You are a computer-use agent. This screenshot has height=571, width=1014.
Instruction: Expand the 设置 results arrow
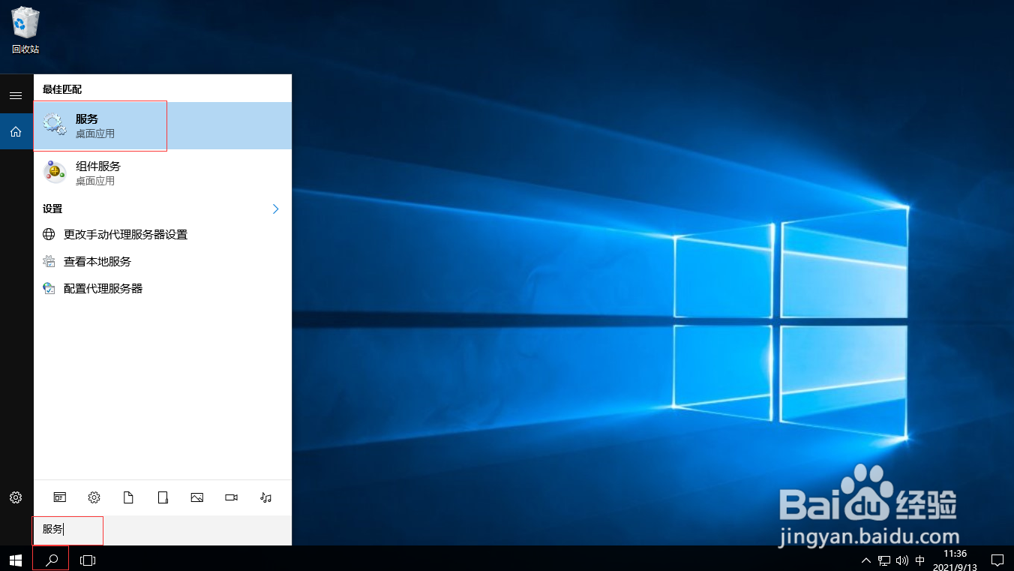point(275,209)
